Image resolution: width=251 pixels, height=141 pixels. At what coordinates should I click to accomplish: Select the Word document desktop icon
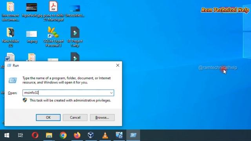[x=10, y=57]
